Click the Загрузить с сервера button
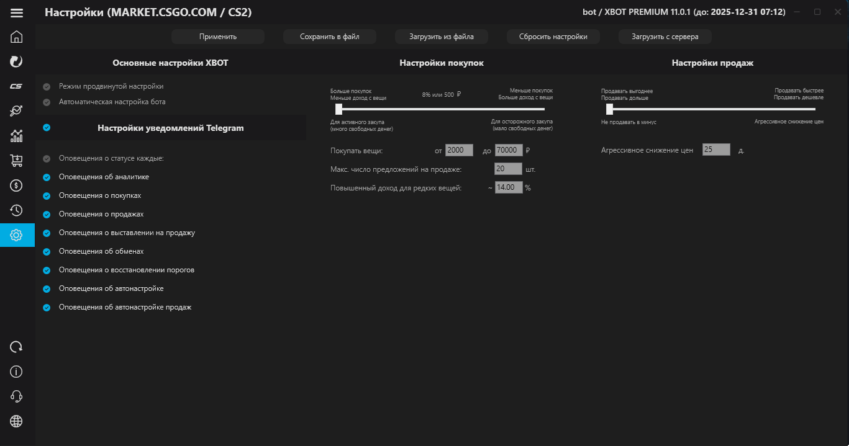 (x=665, y=37)
